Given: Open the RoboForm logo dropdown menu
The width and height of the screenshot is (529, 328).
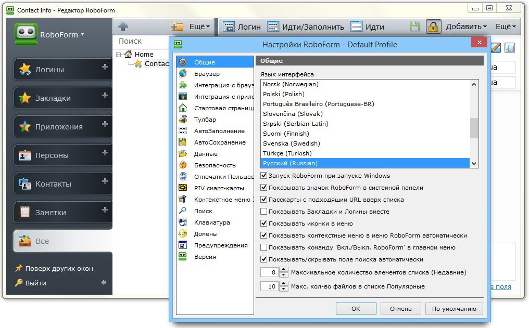Looking at the screenshot, I should [x=49, y=34].
